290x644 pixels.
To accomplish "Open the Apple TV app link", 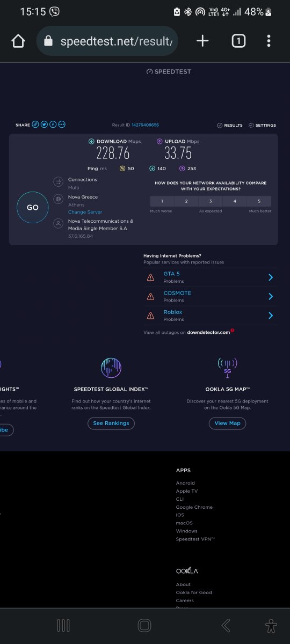I will (x=187, y=491).
